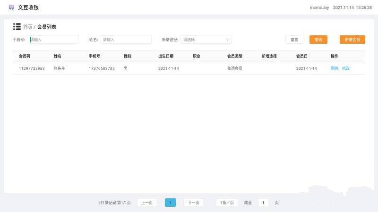This screenshot has width=378, height=212.
Task: Delete member 张先生 using 删除 link
Action: click(335, 68)
